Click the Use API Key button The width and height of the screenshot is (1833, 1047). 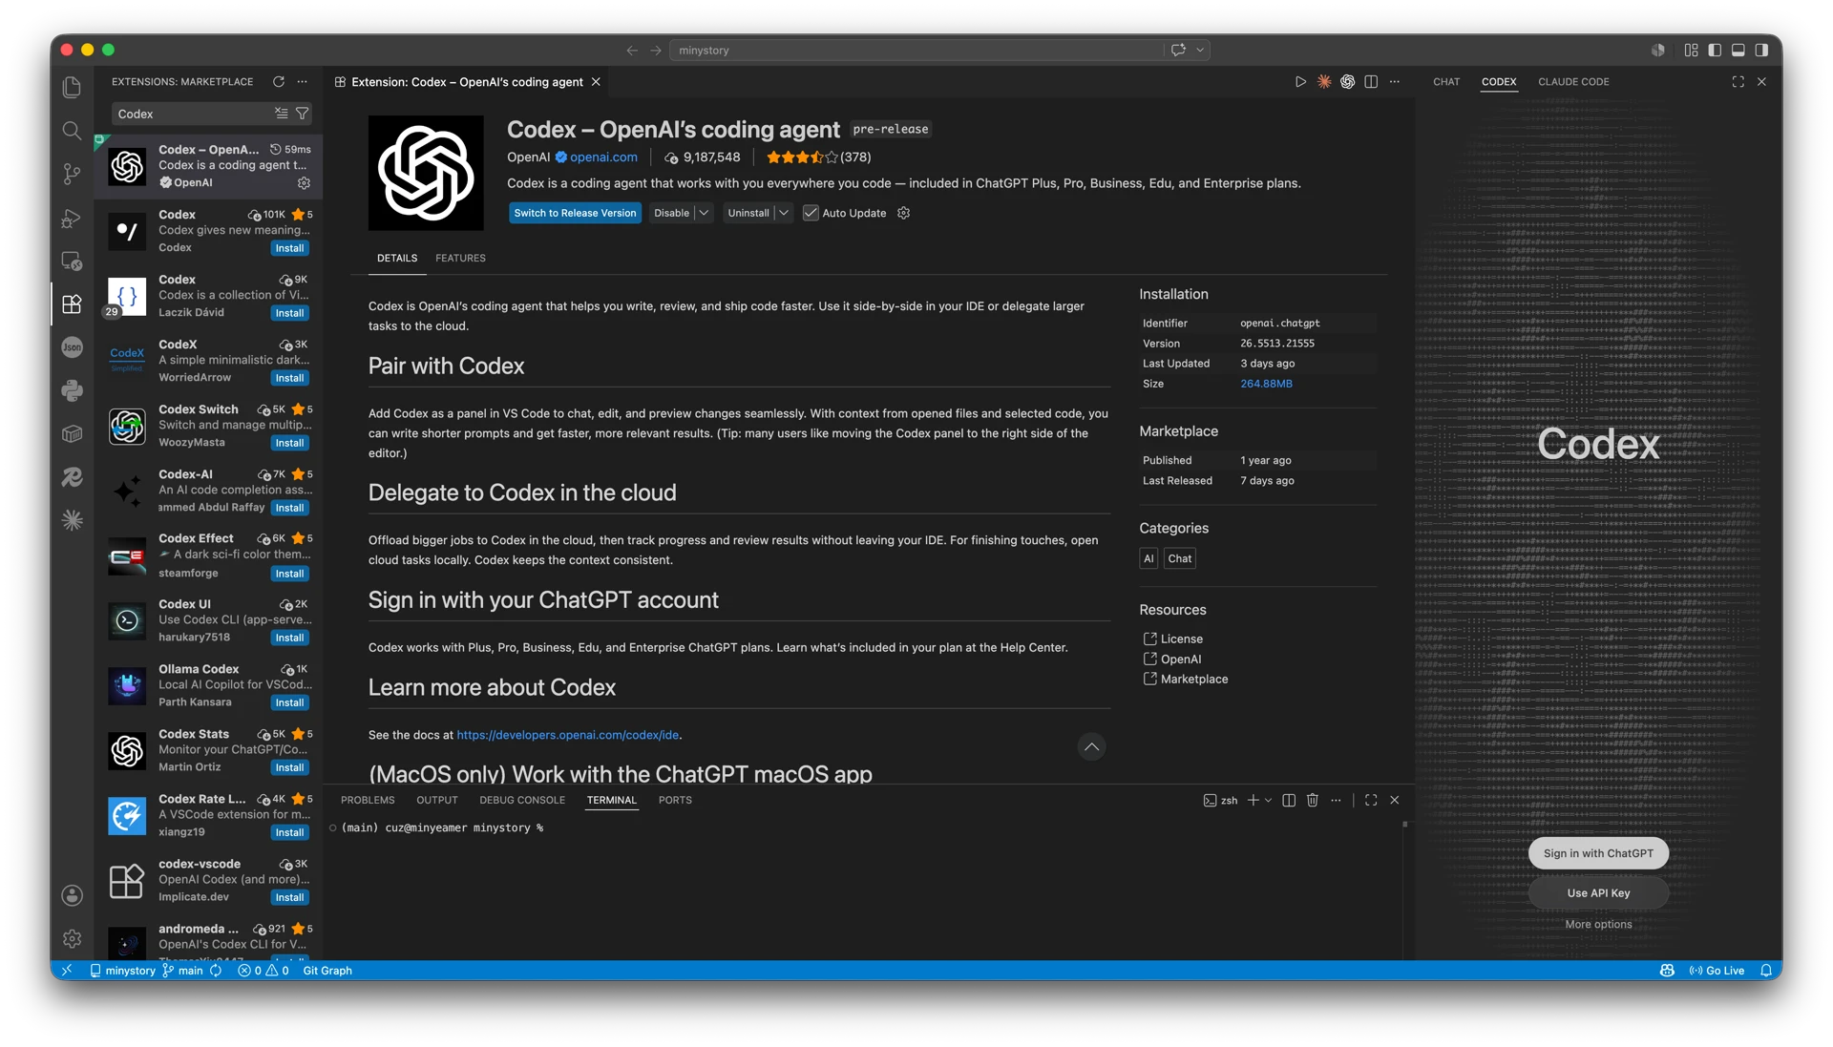tap(1598, 893)
